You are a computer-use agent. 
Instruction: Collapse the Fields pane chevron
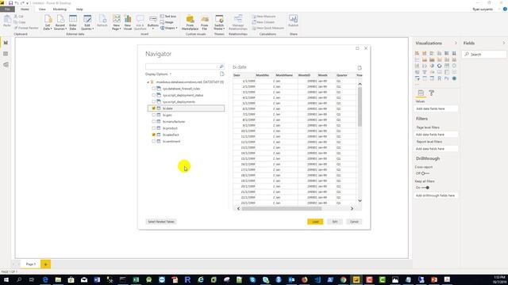(x=503, y=43)
